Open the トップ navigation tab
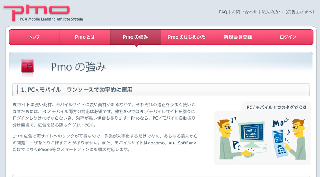Image resolution: width=320 pixels, height=177 pixels. point(34,37)
